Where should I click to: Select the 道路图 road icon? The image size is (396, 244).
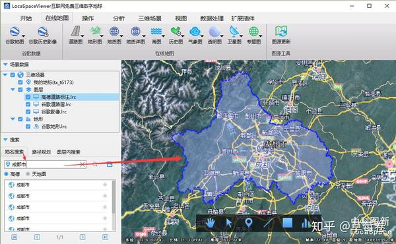[75, 31]
